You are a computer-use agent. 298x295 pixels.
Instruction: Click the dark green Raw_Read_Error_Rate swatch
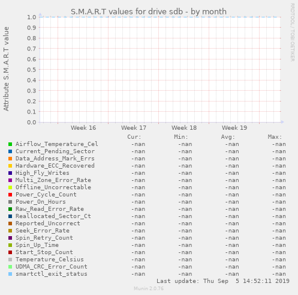coord(10,209)
